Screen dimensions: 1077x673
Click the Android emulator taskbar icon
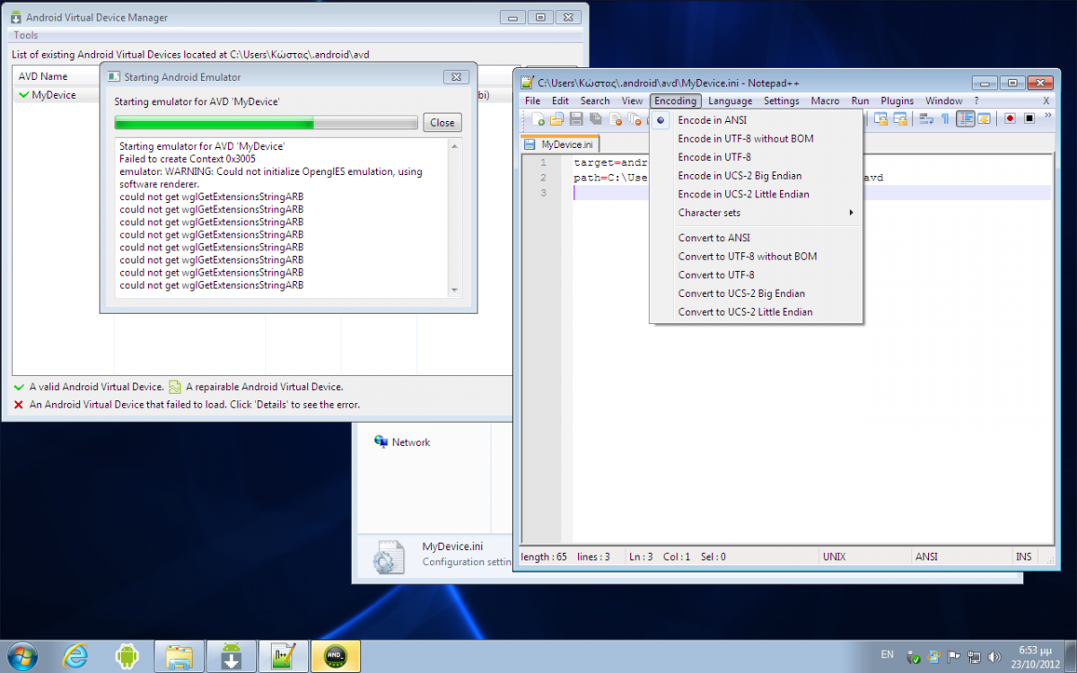coord(336,657)
